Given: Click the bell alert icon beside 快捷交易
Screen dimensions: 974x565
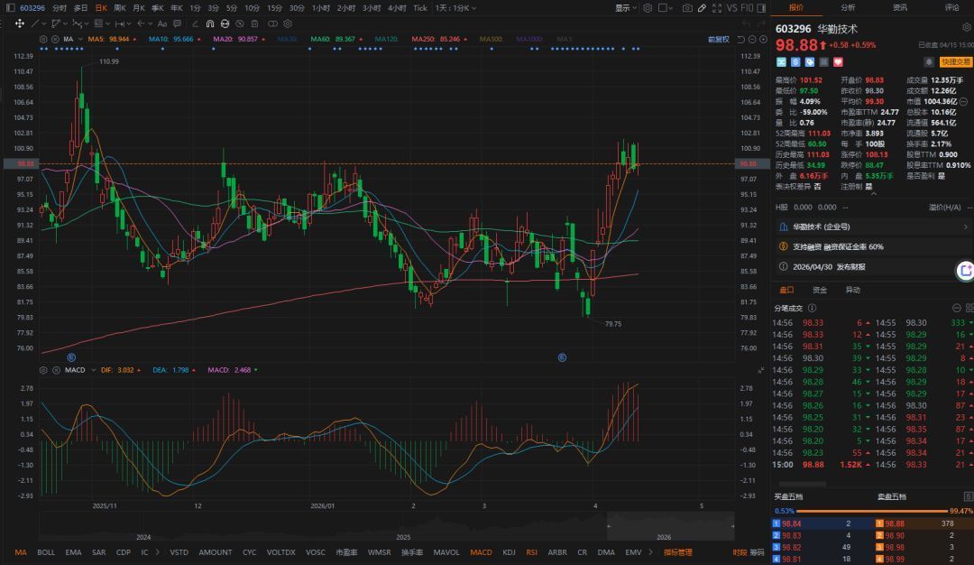Looking at the screenshot, I should pyautogui.click(x=929, y=62).
